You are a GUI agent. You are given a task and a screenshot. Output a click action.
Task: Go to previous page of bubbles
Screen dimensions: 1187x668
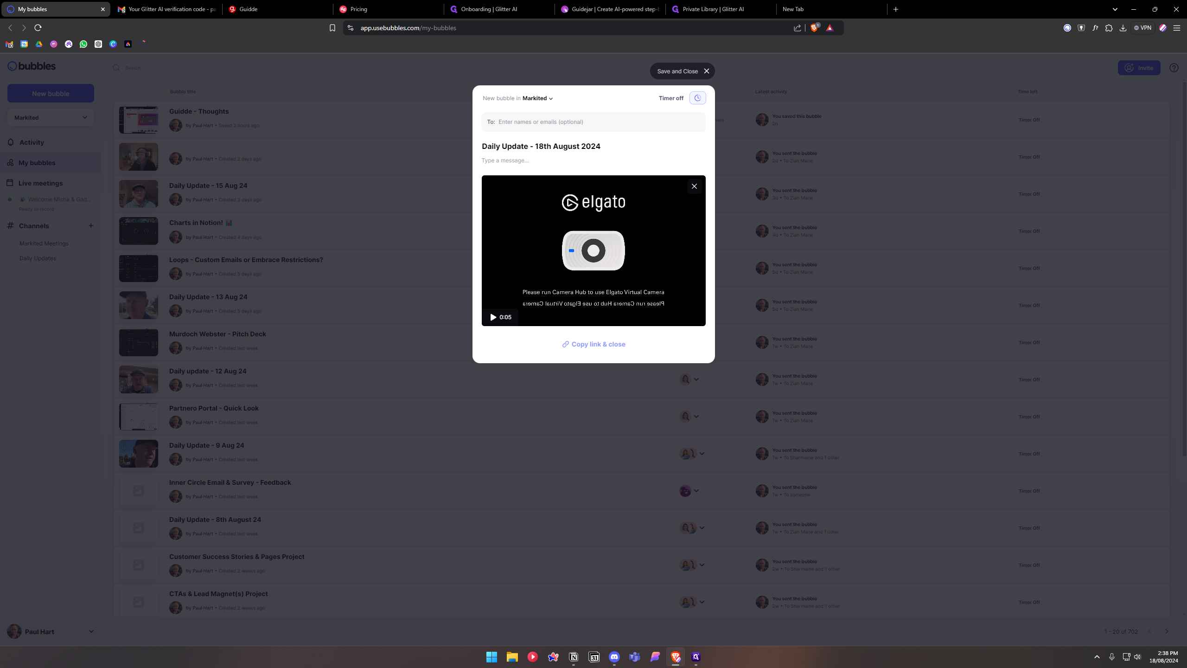click(x=1149, y=631)
